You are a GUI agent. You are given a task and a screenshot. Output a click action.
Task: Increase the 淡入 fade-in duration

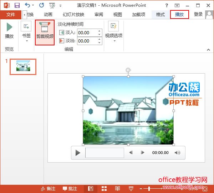tap(100, 31)
